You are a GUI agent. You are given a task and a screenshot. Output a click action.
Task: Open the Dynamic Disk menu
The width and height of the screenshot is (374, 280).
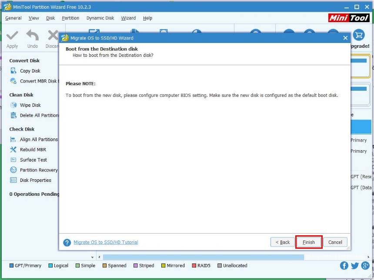pos(100,18)
